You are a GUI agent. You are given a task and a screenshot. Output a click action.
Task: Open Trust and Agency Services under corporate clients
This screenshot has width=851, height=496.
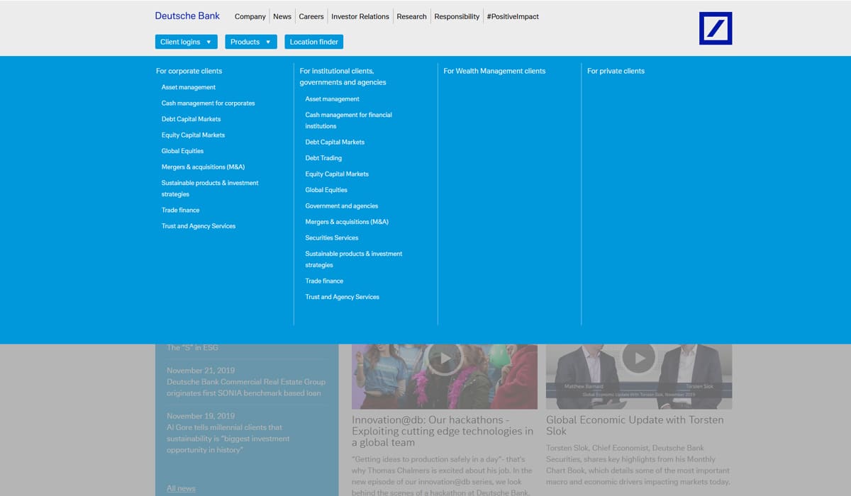tap(199, 226)
